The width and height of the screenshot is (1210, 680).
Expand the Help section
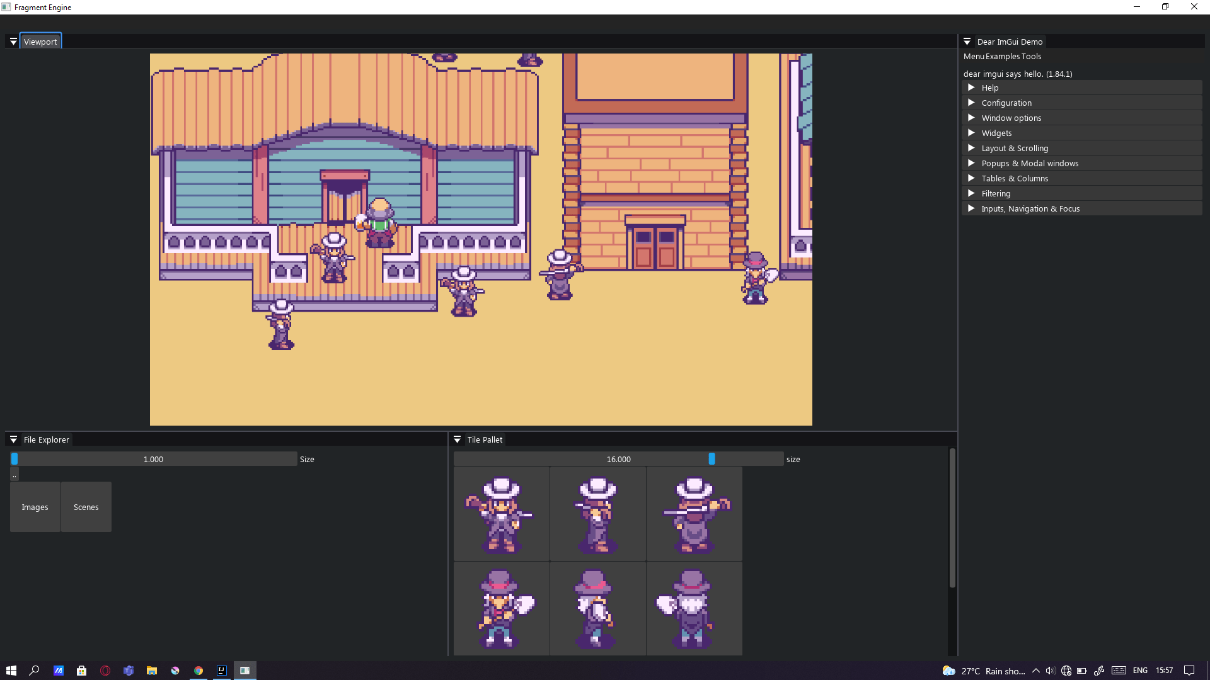pos(990,88)
